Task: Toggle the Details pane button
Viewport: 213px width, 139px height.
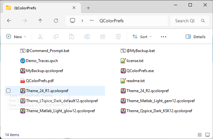Action: (195, 37)
